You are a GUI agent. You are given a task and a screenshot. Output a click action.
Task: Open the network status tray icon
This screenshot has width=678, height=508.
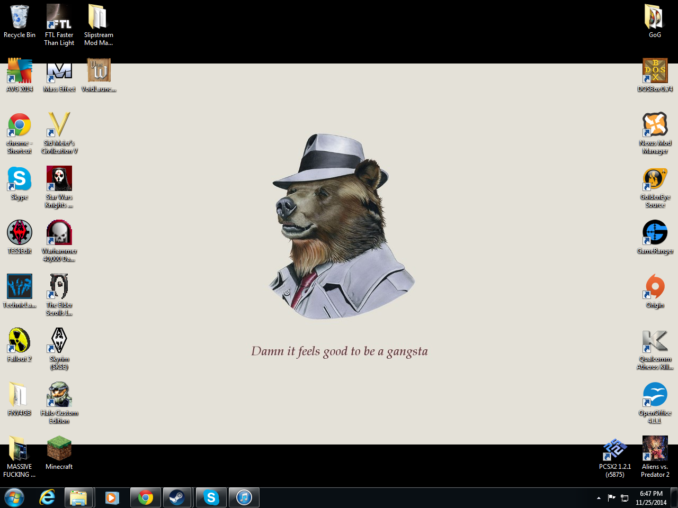click(x=625, y=498)
